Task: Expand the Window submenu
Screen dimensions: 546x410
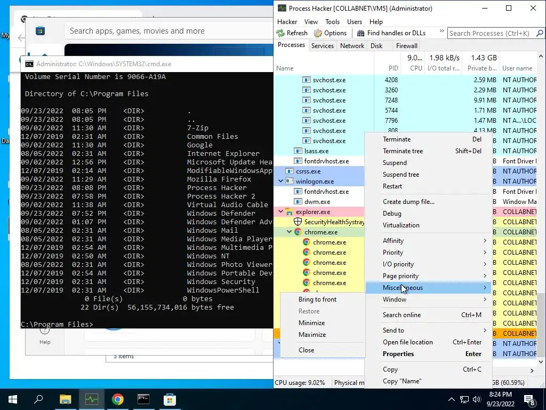Action: point(429,299)
